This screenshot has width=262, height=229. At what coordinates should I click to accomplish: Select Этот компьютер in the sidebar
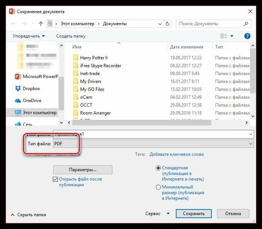pos(32,113)
